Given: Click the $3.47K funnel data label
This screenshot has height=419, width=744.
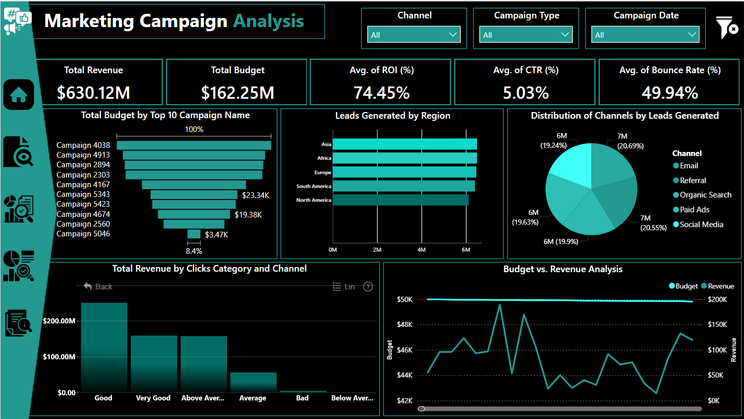Looking at the screenshot, I should [216, 235].
